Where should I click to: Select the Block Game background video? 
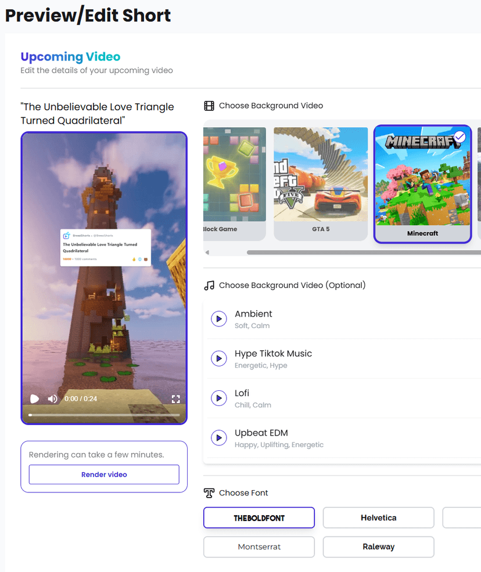[x=234, y=184]
